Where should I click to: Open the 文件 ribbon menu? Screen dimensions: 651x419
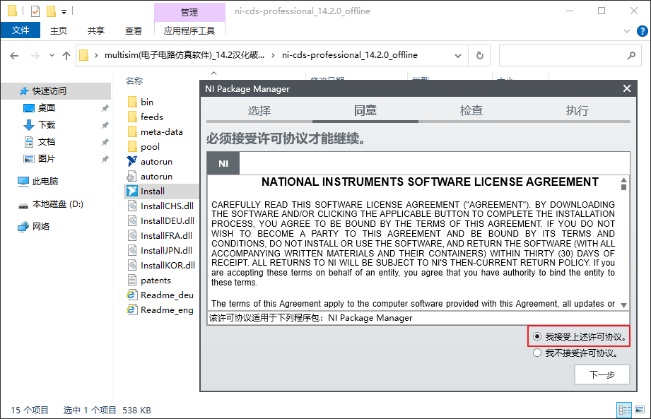pyautogui.click(x=20, y=30)
